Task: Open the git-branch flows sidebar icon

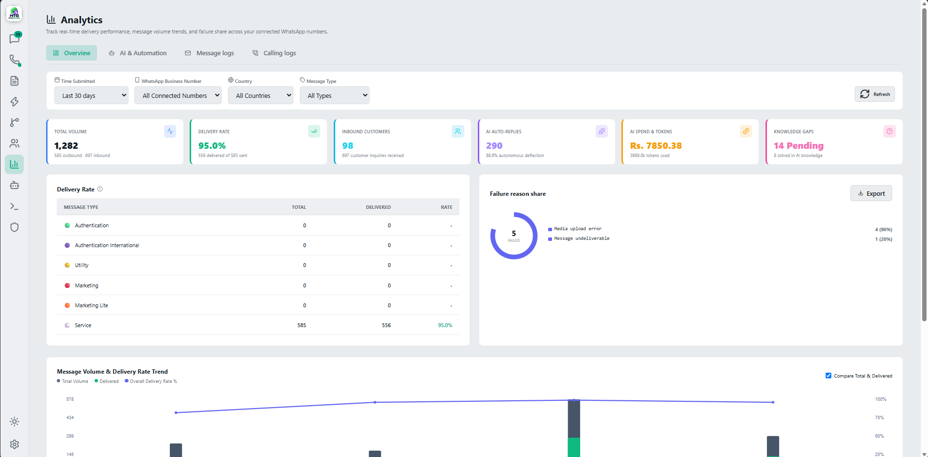Action: click(15, 123)
